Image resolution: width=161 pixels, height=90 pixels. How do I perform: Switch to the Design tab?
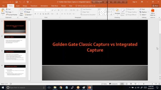[x=25, y=6]
